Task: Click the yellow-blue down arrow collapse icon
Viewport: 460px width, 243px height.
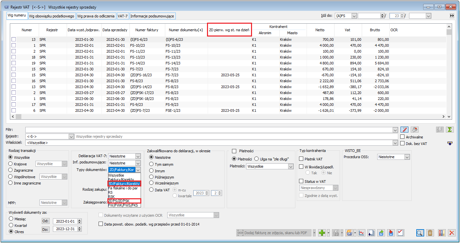Action: click(x=450, y=143)
